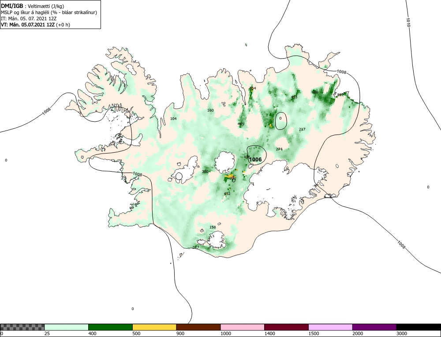Viewport: 441px width, 337px height.
Task: Click the 597 value on the map
Action: point(340,95)
